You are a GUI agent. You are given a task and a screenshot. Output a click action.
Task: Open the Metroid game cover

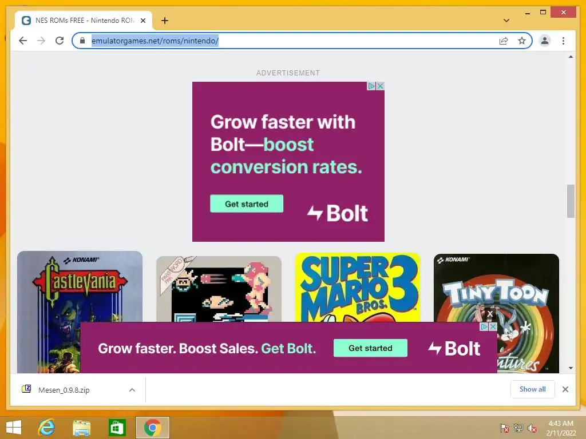click(219, 289)
